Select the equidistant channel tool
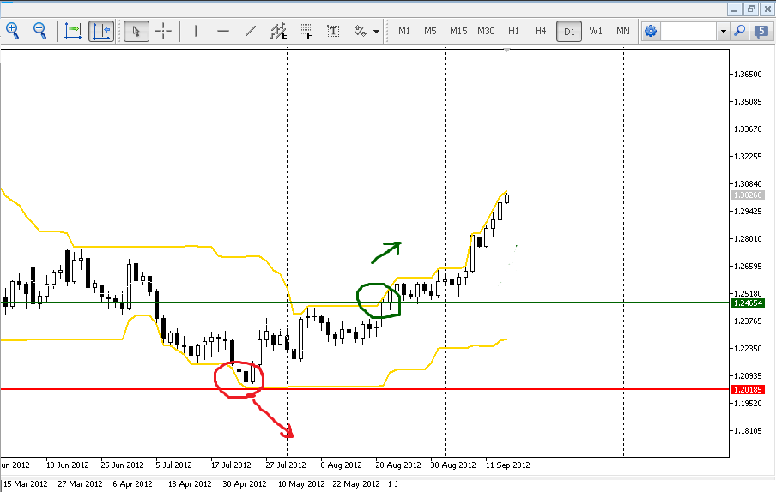 pyautogui.click(x=278, y=31)
